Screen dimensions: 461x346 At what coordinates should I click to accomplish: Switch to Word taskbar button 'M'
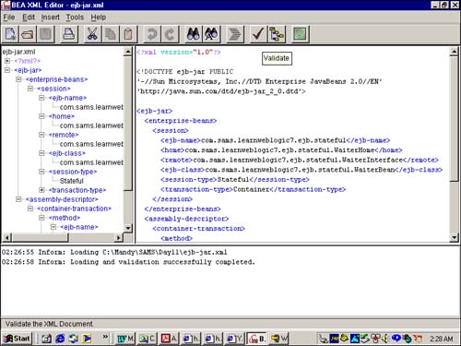pyautogui.click(x=125, y=339)
